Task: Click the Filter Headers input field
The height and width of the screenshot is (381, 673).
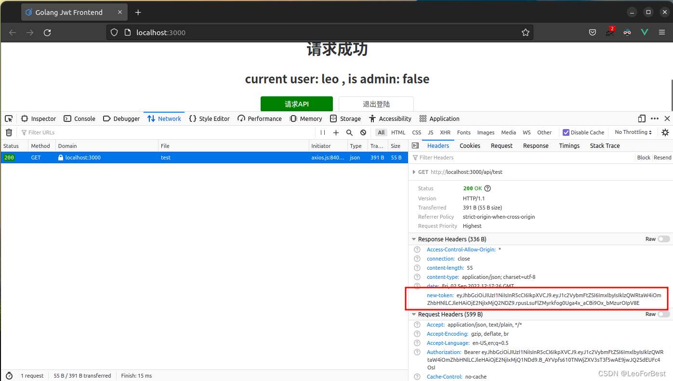Action: click(523, 158)
